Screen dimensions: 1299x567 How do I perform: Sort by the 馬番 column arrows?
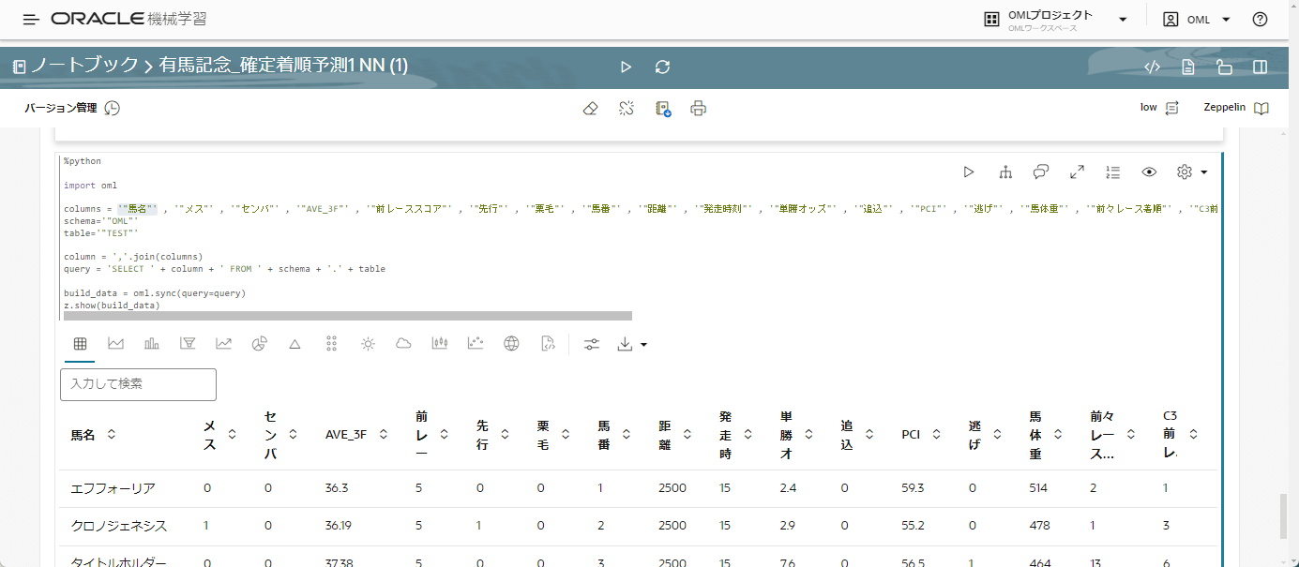click(627, 434)
